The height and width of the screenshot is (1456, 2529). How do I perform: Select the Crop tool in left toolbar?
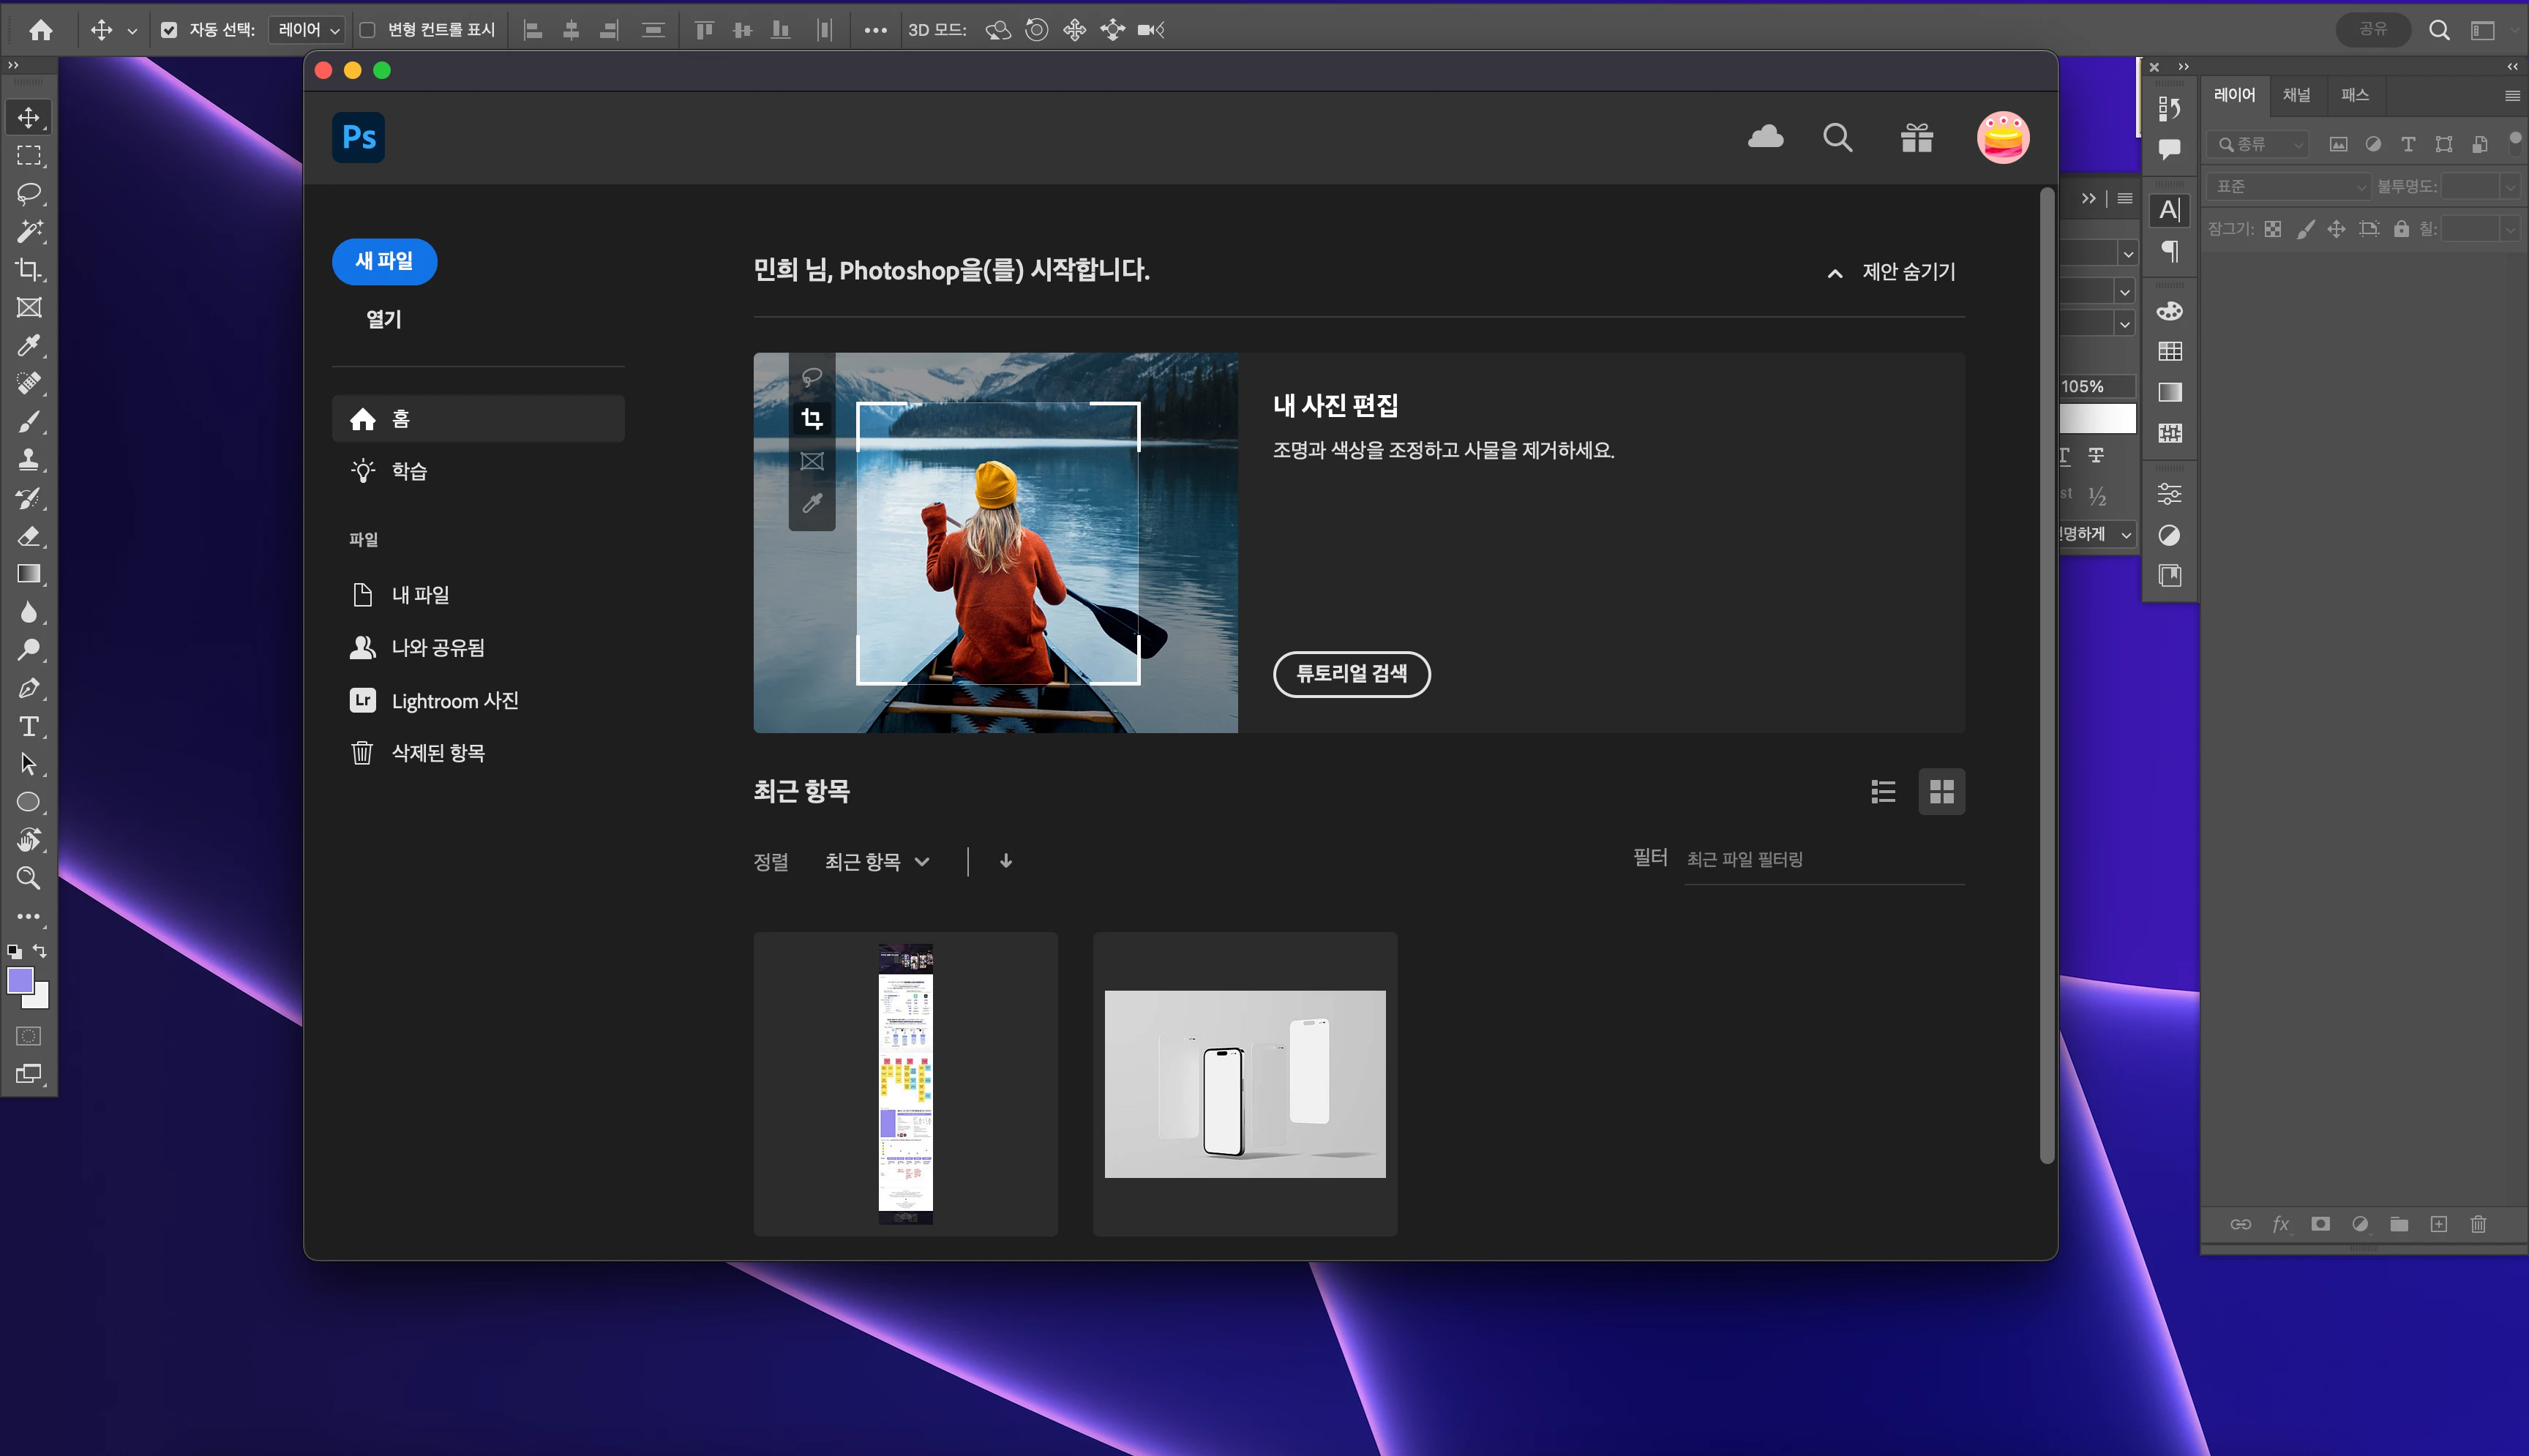pyautogui.click(x=29, y=270)
